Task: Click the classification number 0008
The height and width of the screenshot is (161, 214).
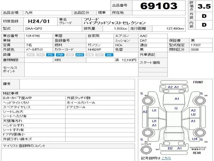Action: click(195, 50)
